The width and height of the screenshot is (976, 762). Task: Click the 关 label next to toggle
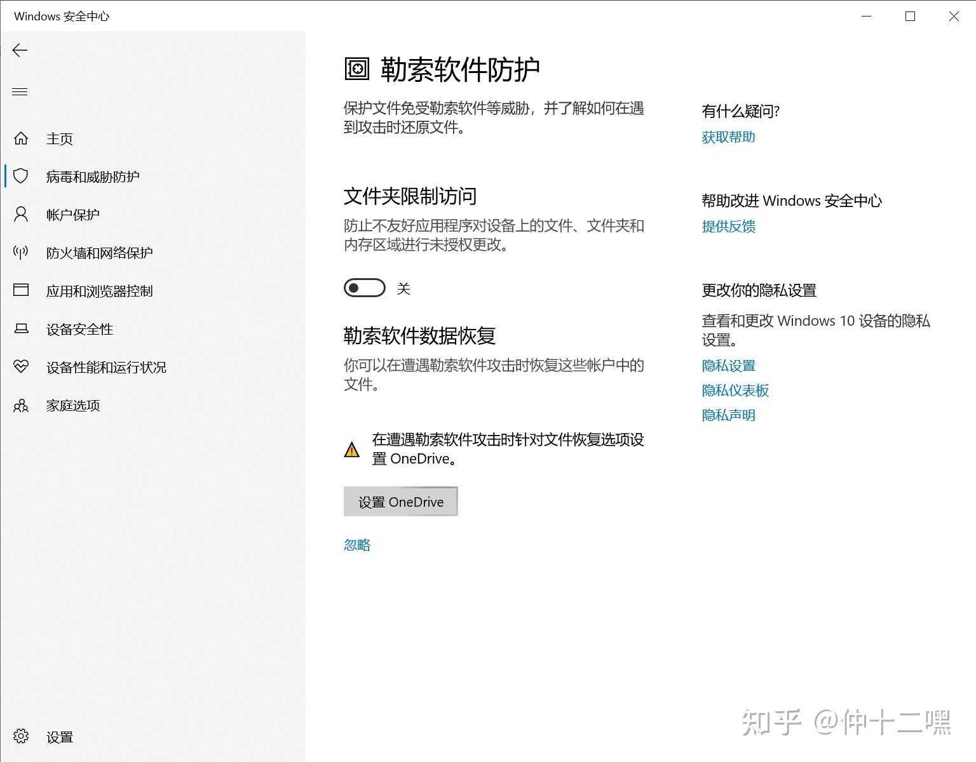tap(403, 289)
